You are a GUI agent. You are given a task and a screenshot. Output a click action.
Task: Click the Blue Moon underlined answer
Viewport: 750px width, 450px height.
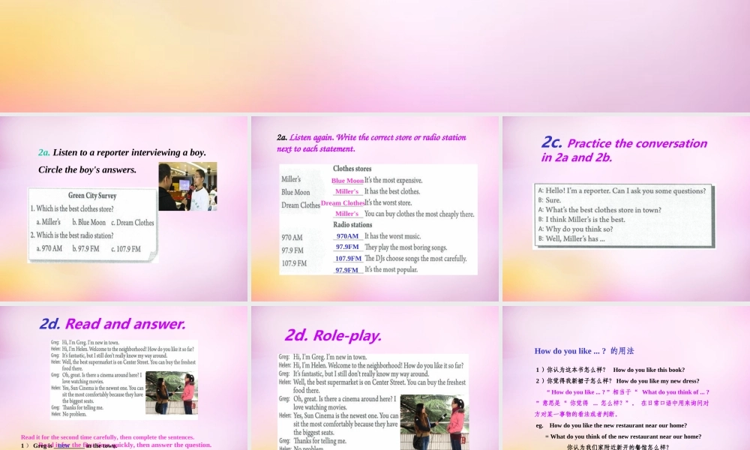coord(347,180)
